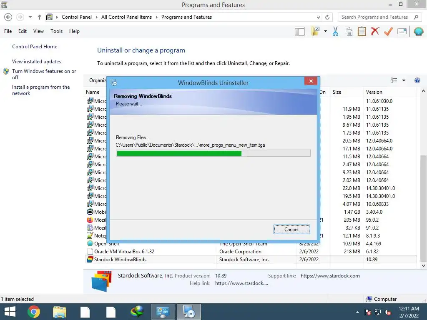This screenshot has height=320, width=427.
Task: Open the folder options toolbar dropdown arrow
Action: 325,31
